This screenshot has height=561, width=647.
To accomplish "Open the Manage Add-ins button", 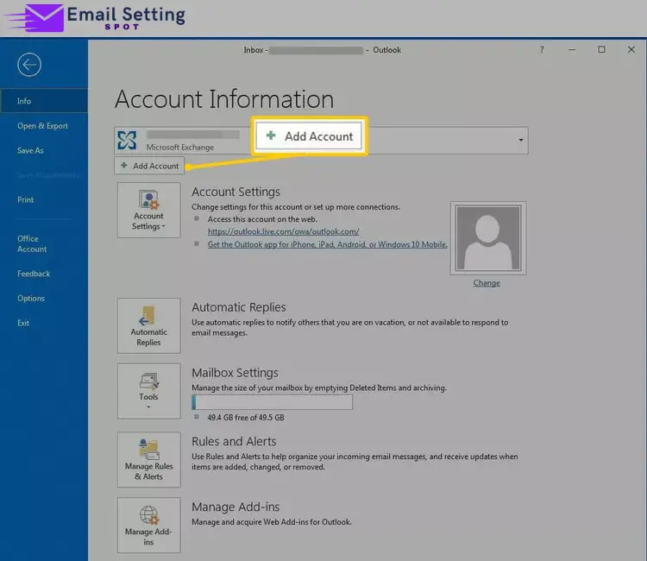I will [148, 525].
